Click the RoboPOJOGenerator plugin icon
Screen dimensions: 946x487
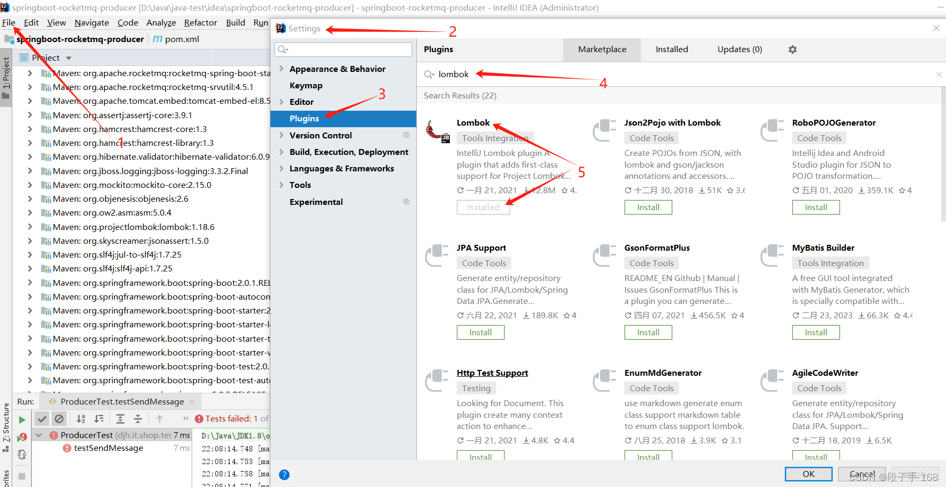[772, 130]
